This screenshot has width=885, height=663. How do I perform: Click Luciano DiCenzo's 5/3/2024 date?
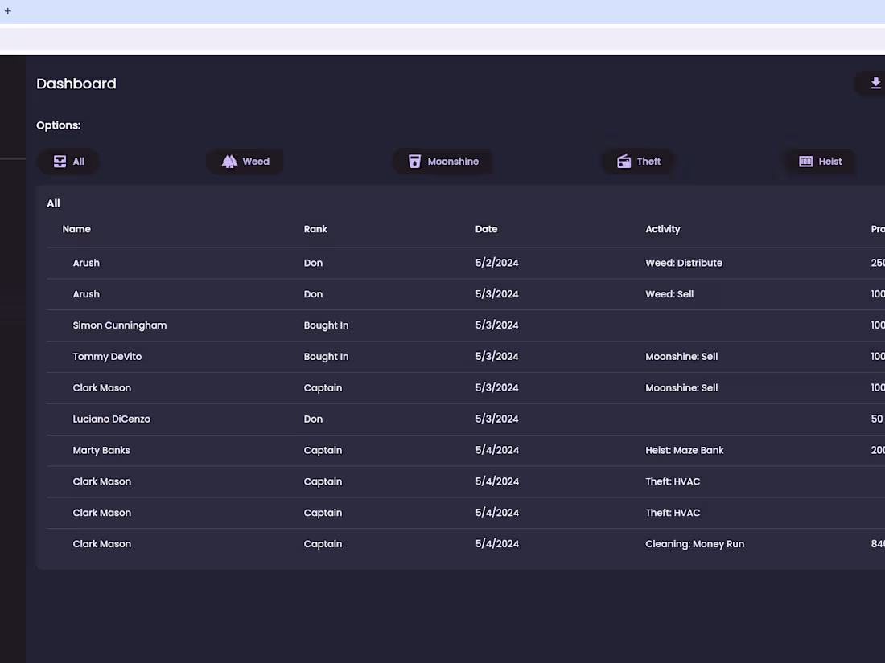[x=496, y=419]
